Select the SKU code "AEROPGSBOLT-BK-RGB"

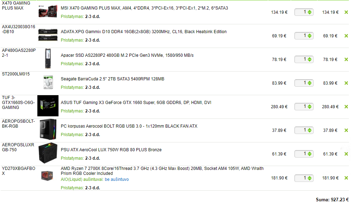(x=18, y=124)
